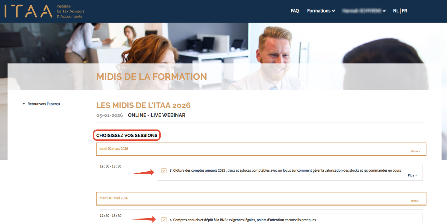Viewport: 447px width, 223px height.
Task: Collapse lundi 02 mars 2026 with Minder
Action: pyautogui.click(x=415, y=151)
